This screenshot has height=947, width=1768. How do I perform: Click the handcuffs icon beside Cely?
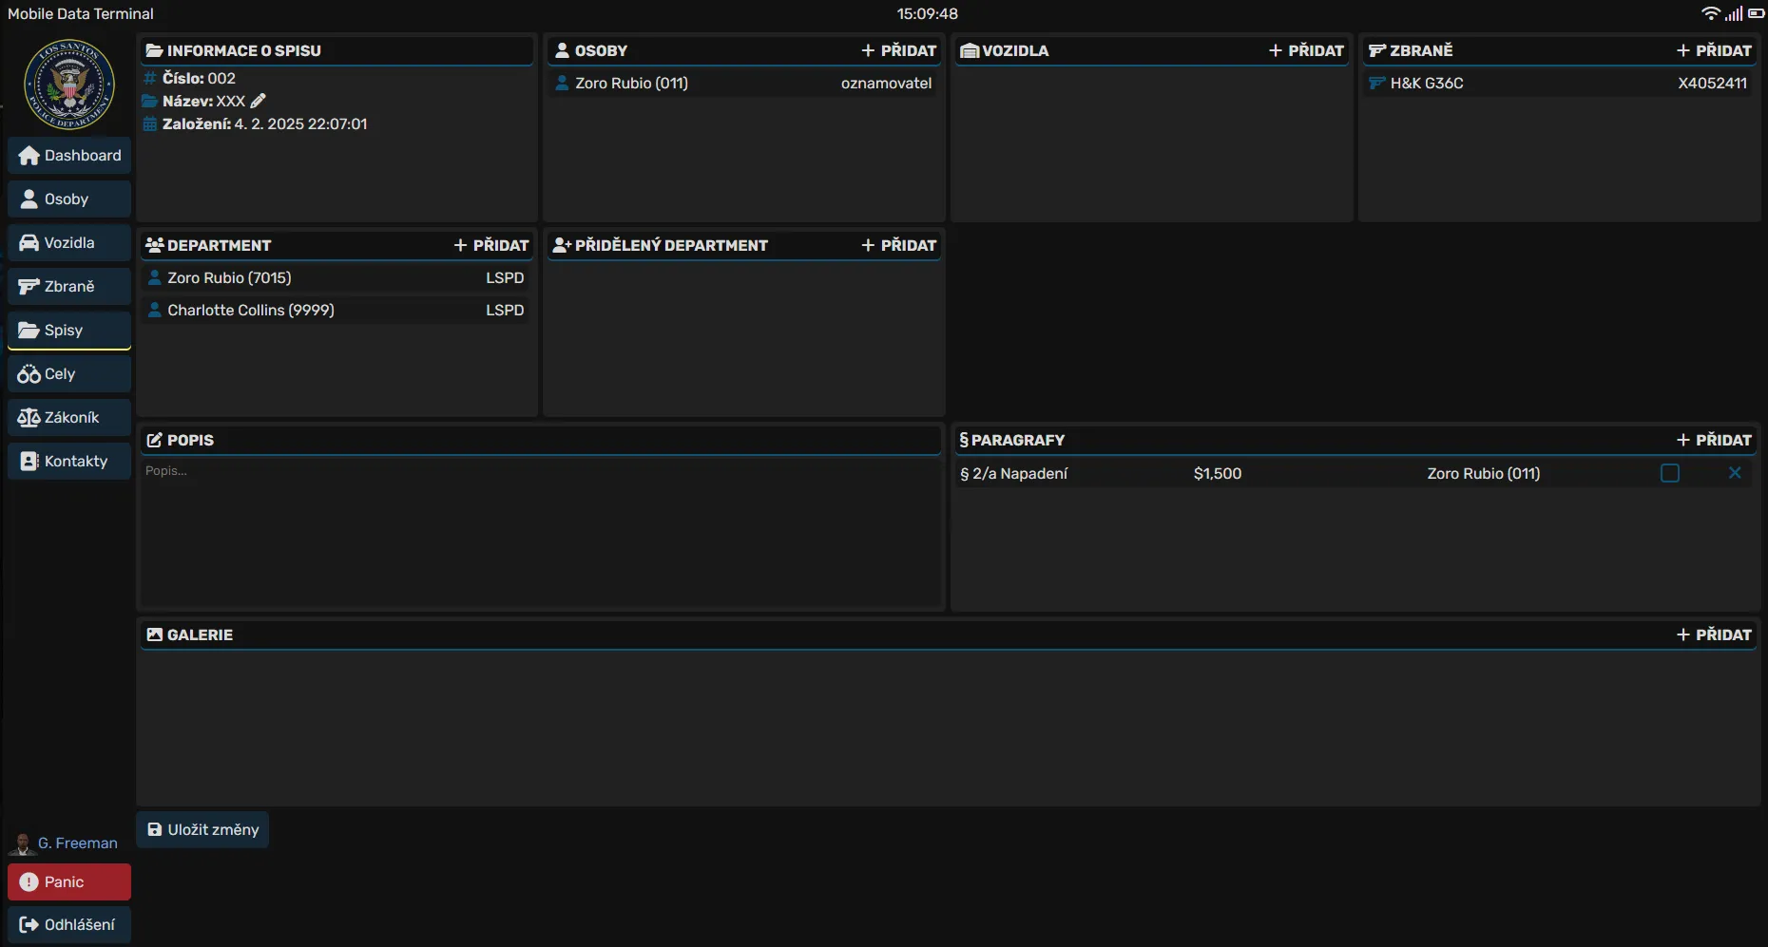(29, 374)
